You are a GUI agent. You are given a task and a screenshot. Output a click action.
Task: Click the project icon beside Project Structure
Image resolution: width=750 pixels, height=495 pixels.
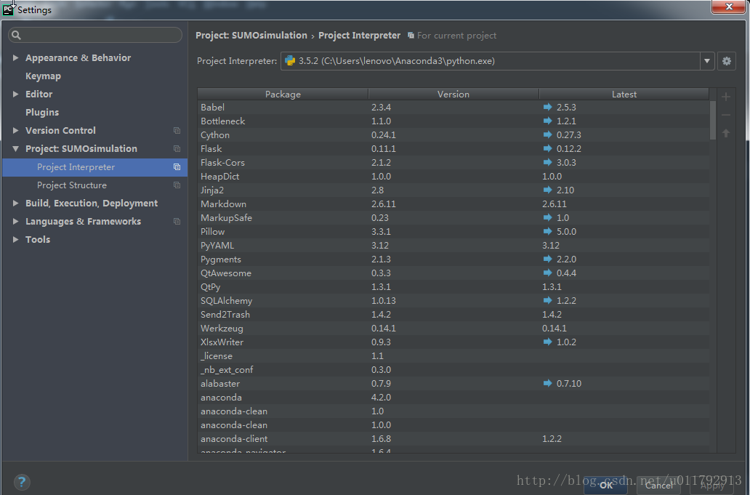tap(177, 185)
